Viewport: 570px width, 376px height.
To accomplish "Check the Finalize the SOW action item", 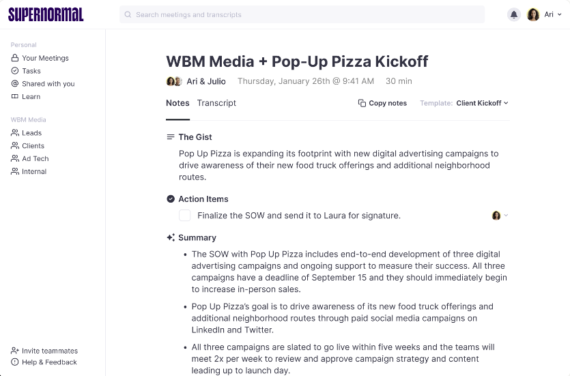I will tap(185, 216).
